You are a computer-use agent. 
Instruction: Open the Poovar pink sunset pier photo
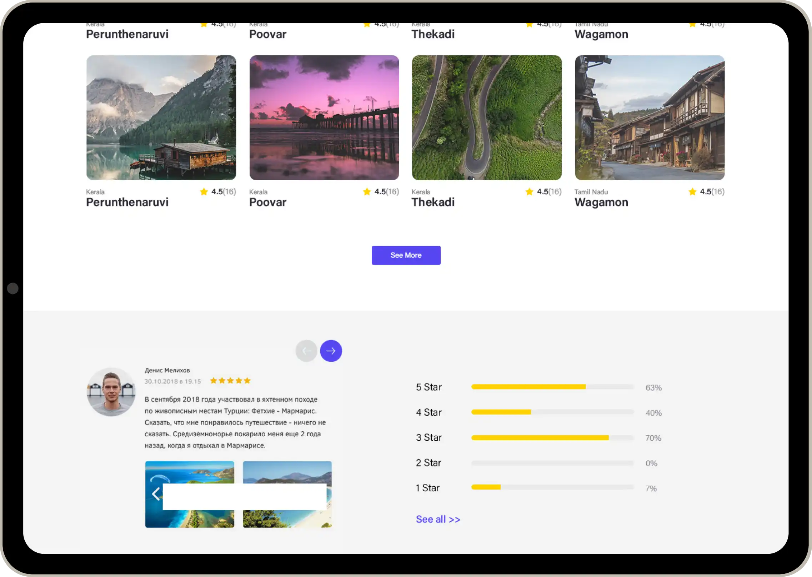324,118
